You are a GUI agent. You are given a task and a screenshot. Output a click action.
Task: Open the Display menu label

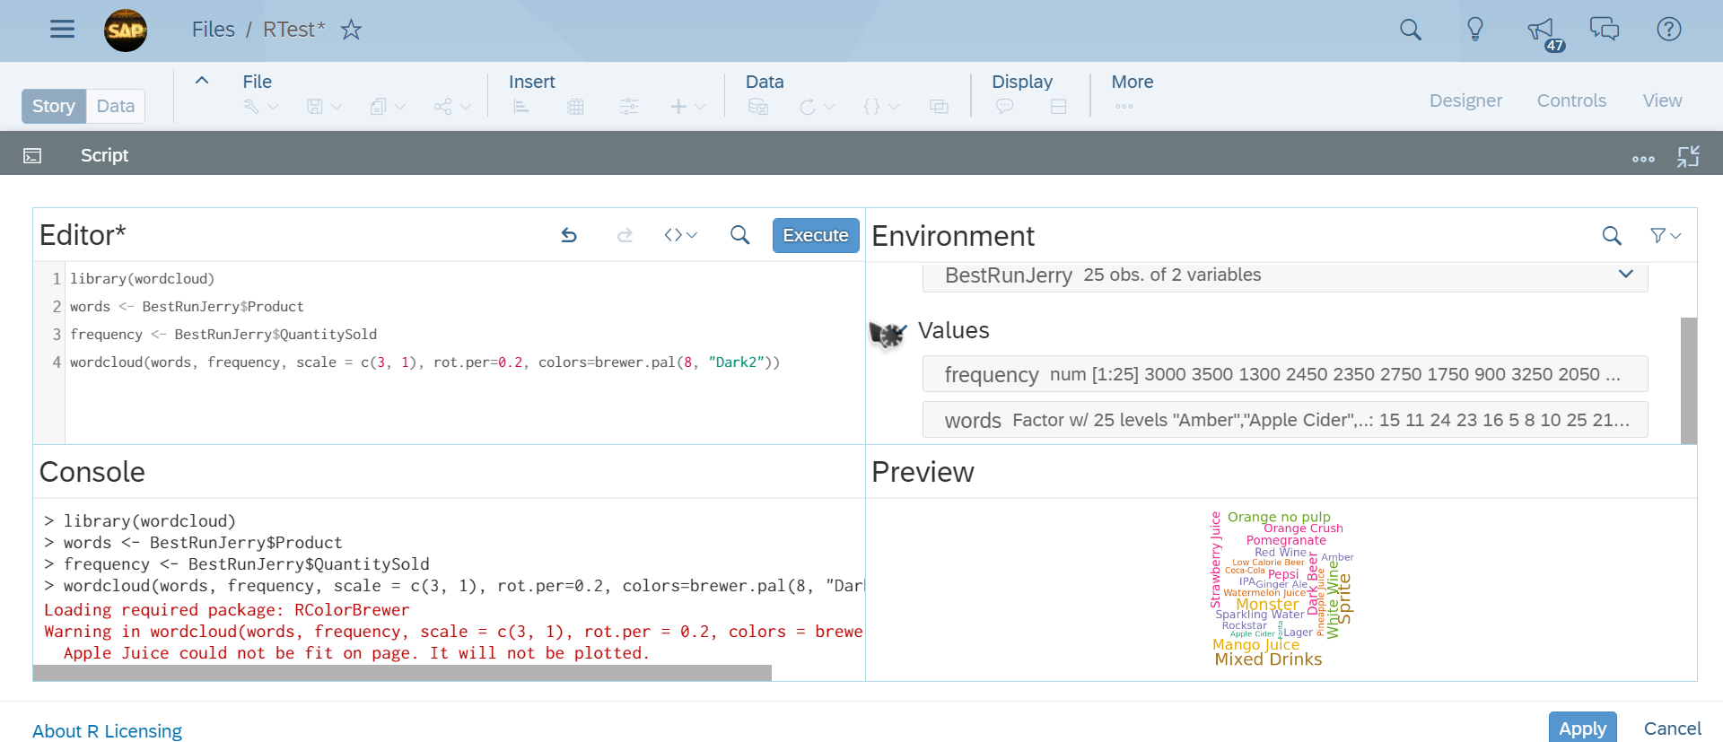point(1022,82)
